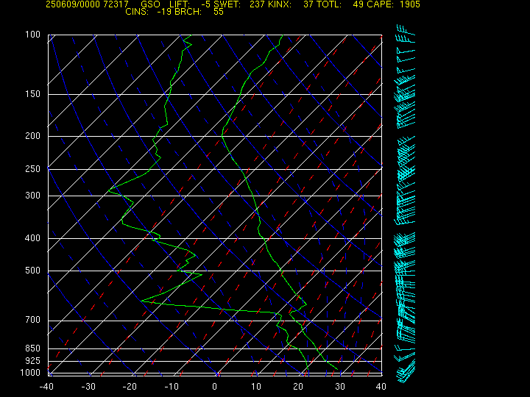Click the GSO station identifier
530x397 pixels.
pos(150,4)
